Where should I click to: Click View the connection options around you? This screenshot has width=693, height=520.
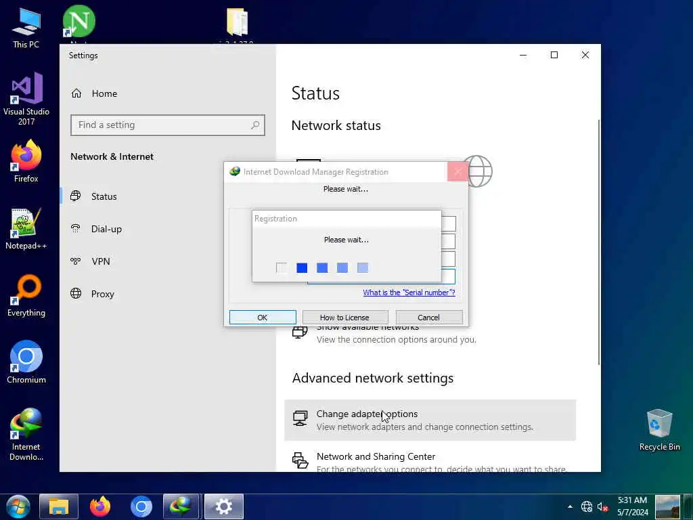coord(397,340)
